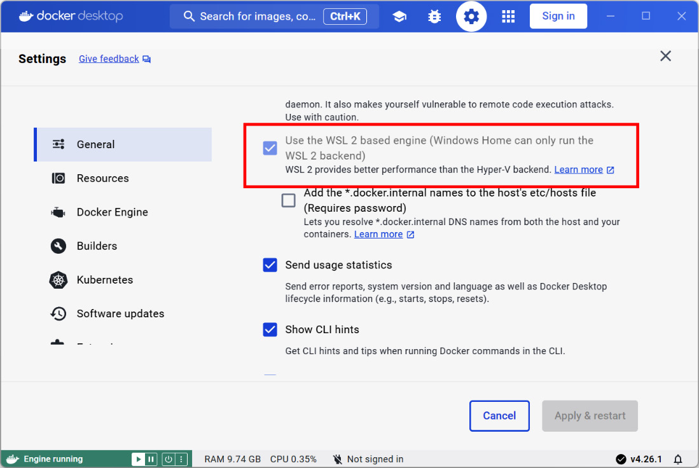The width and height of the screenshot is (699, 468).
Task: Open the Extensions grid icon in the header
Action: (508, 17)
